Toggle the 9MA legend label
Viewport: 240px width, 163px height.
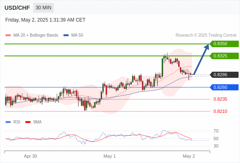pyautogui.click(x=37, y=122)
